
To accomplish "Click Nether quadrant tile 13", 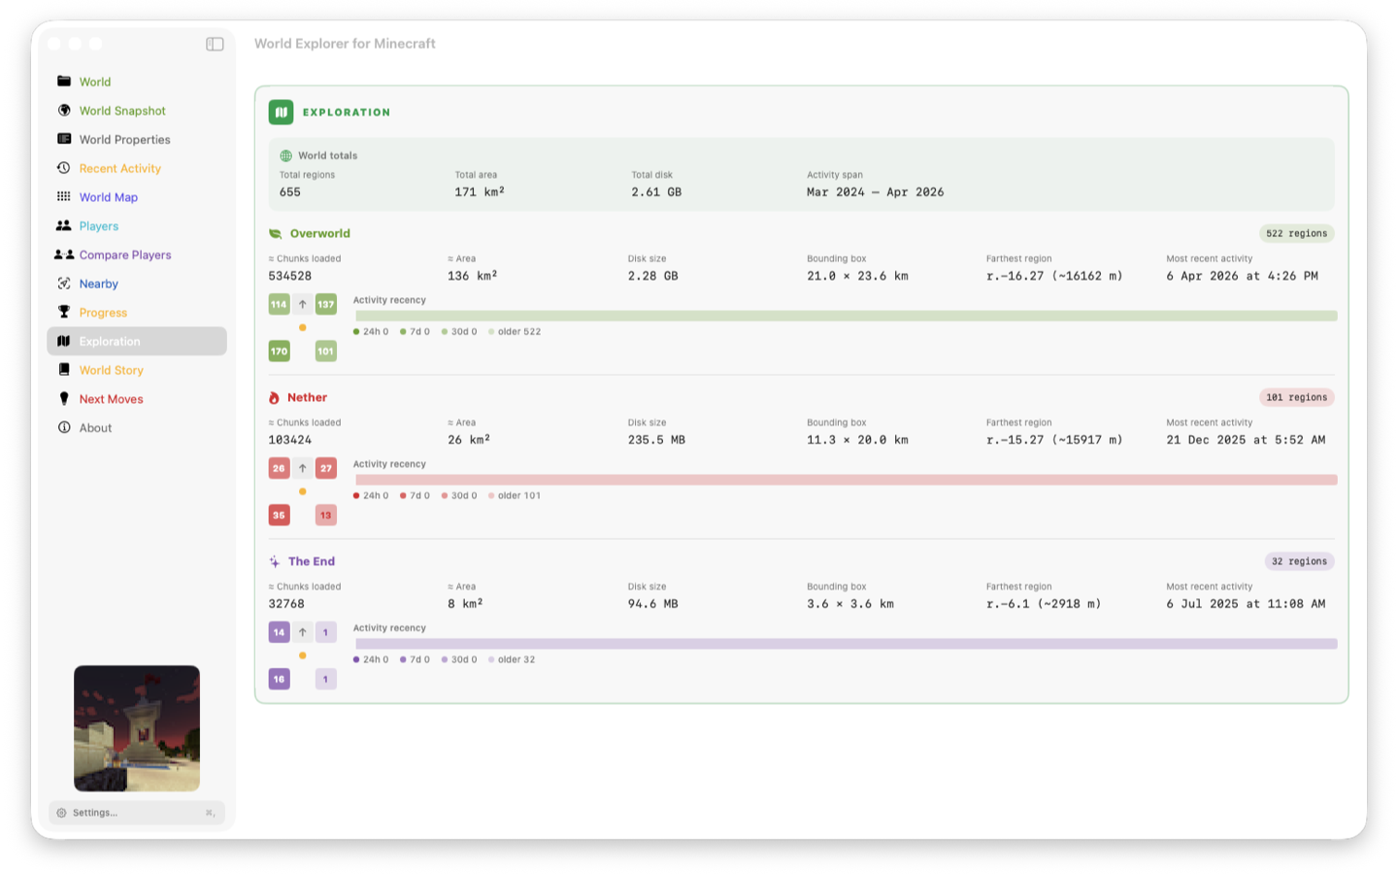I will coord(326,516).
